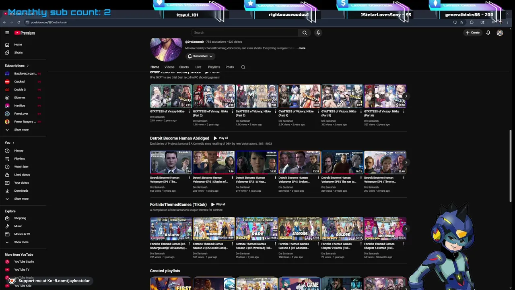
Task: Go back in browser toolbar
Action: coord(4,22)
